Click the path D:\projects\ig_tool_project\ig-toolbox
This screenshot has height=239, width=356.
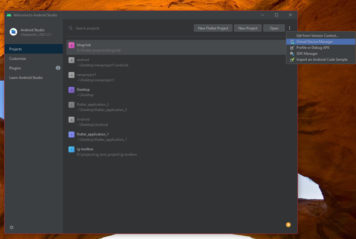point(107,154)
